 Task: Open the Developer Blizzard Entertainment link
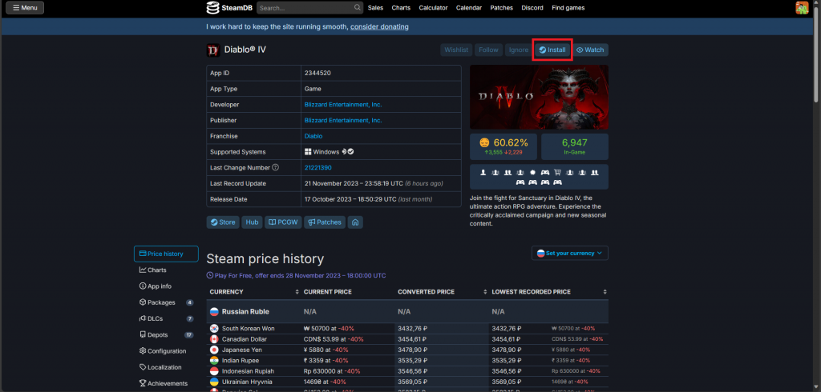(343, 105)
